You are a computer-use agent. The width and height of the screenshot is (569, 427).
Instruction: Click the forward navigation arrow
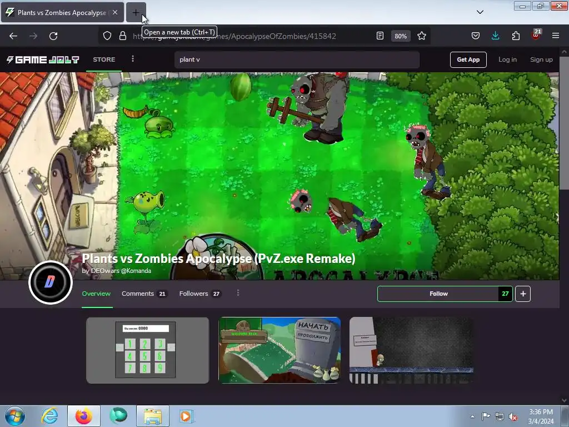tap(33, 36)
